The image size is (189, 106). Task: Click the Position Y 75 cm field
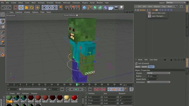point(94,100)
